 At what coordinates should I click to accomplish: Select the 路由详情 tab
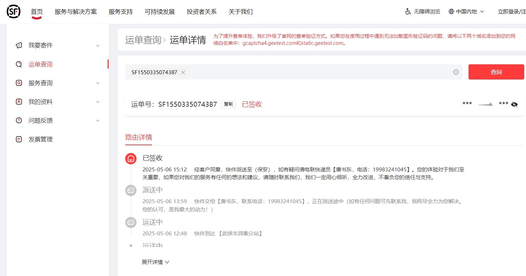point(139,137)
